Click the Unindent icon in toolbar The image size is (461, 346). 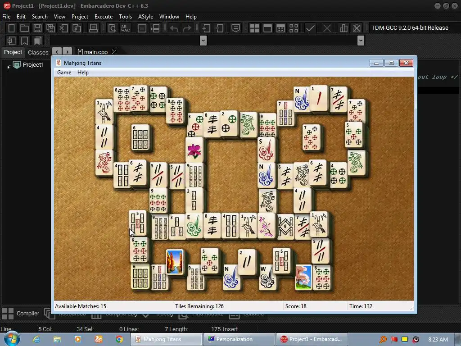[219, 28]
